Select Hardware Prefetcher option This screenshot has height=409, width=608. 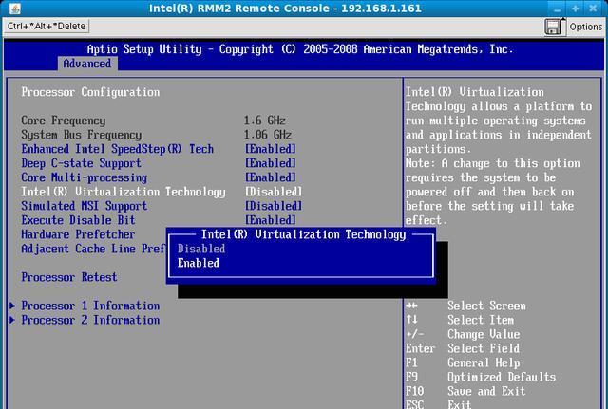[x=78, y=234]
